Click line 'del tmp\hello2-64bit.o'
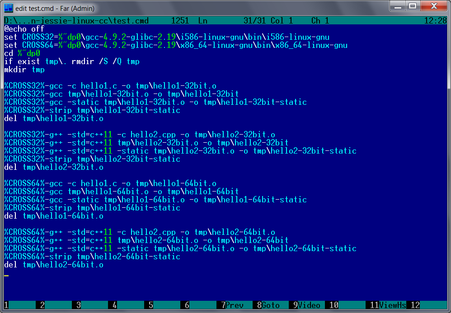Screen dimensions: 451x313 coord(54,265)
